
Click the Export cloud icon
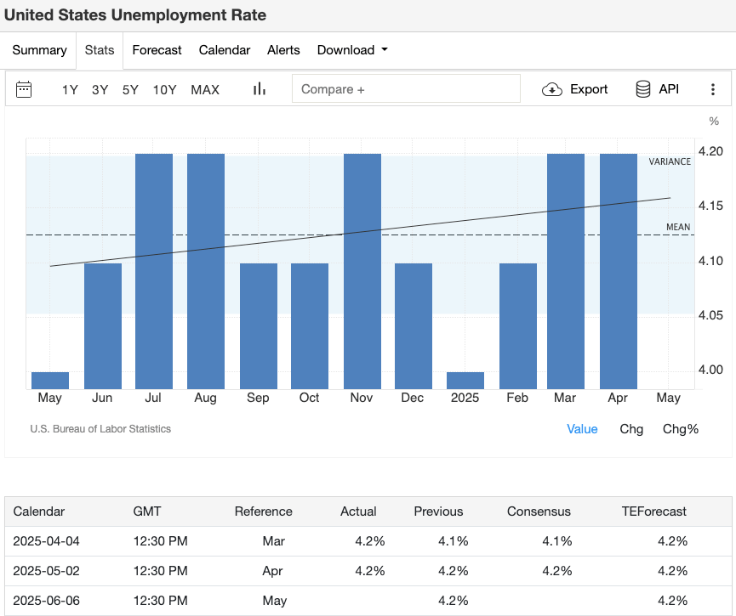[x=552, y=89]
